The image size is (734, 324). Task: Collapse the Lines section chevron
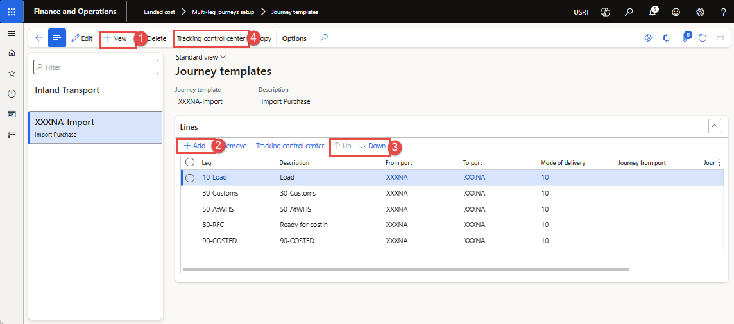[715, 126]
